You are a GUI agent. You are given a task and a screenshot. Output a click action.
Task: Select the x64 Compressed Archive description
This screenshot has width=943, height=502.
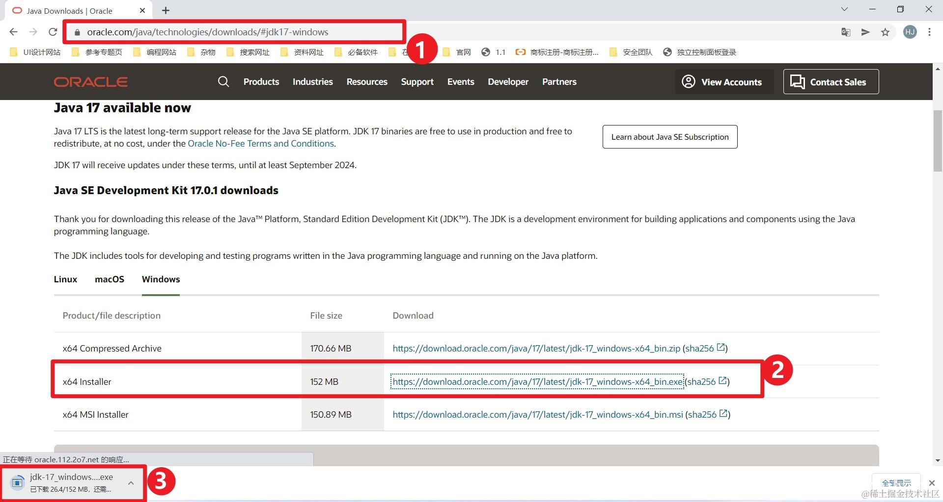point(112,348)
